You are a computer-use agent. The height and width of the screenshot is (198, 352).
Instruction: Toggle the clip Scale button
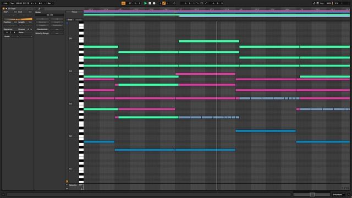(7, 36)
